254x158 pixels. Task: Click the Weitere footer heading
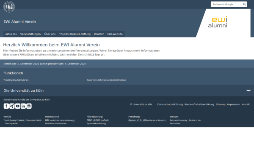point(174,117)
